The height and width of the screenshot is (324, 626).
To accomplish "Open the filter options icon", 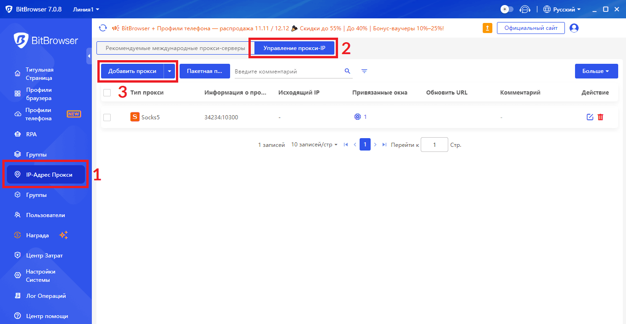I will 364,71.
